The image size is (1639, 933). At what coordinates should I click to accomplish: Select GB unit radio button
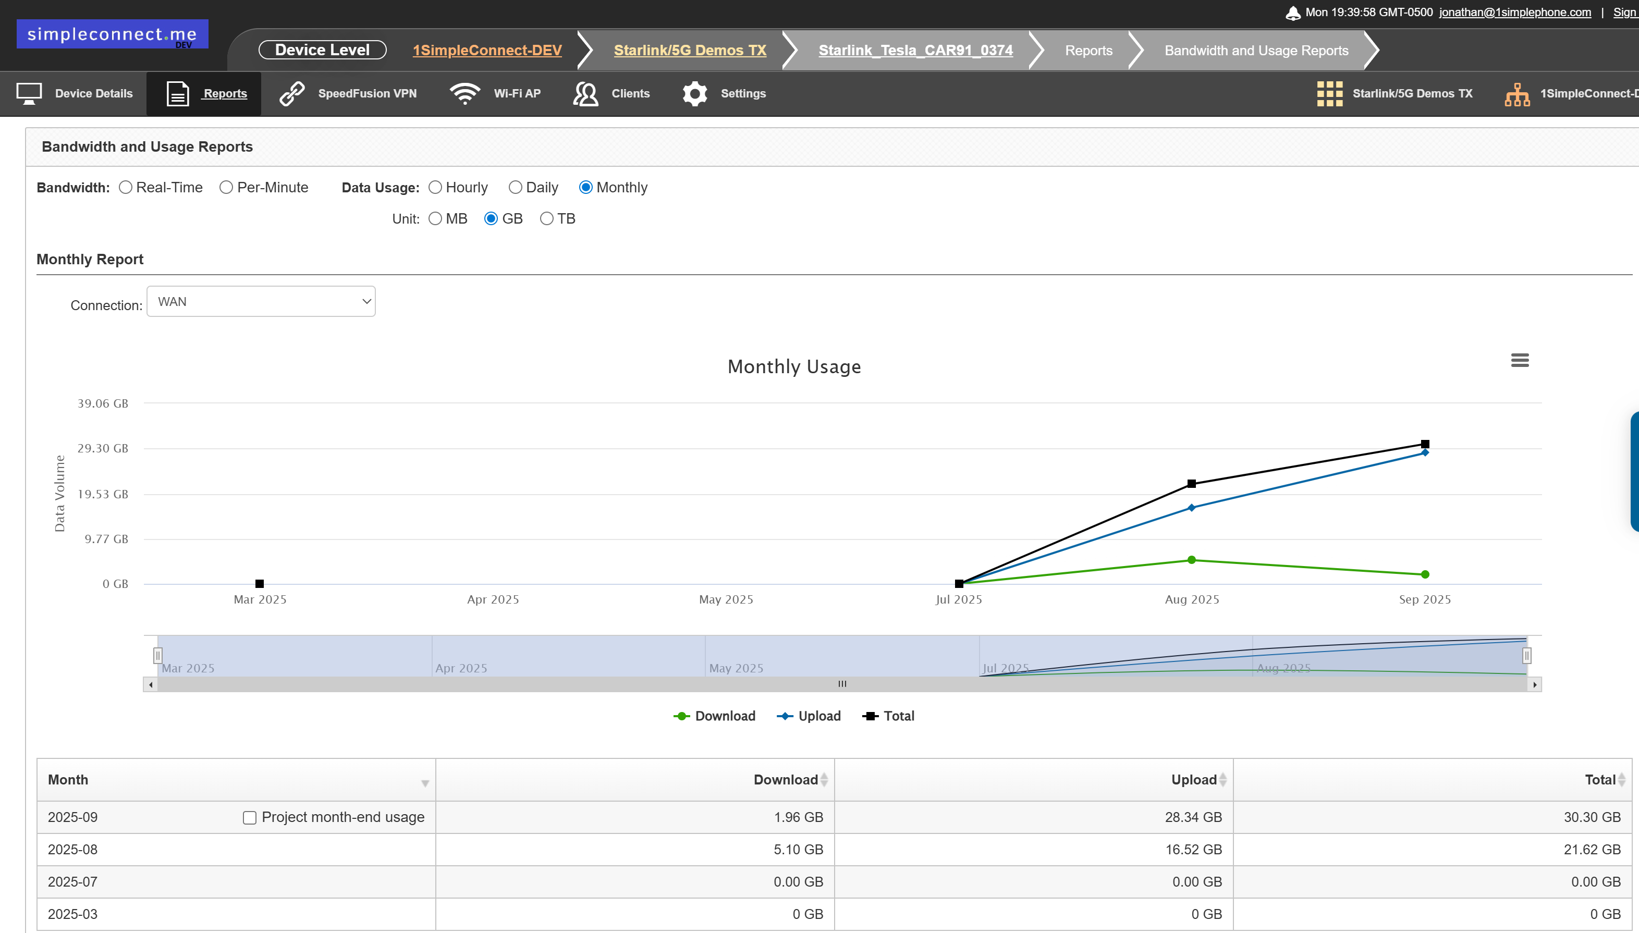click(x=491, y=218)
